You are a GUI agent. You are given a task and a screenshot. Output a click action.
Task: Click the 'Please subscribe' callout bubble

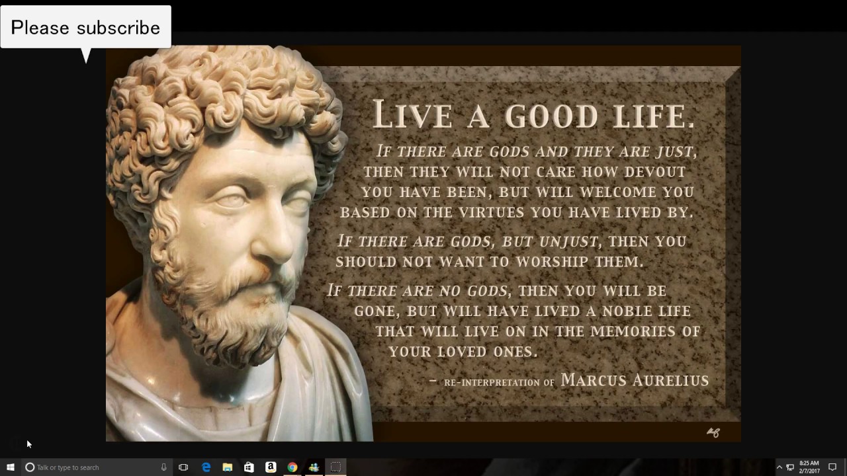tap(85, 28)
